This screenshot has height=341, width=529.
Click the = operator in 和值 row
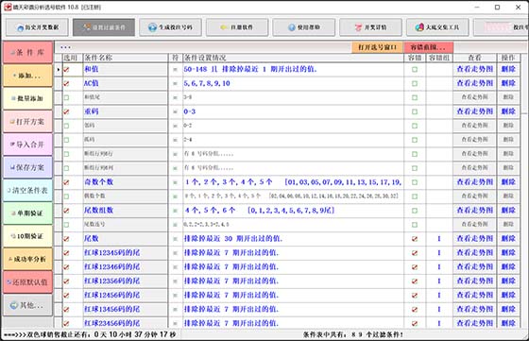175,70
